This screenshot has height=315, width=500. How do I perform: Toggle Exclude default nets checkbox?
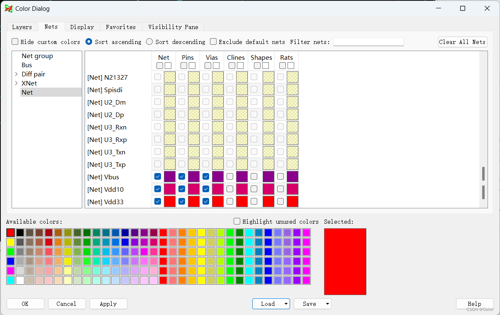[x=213, y=42]
